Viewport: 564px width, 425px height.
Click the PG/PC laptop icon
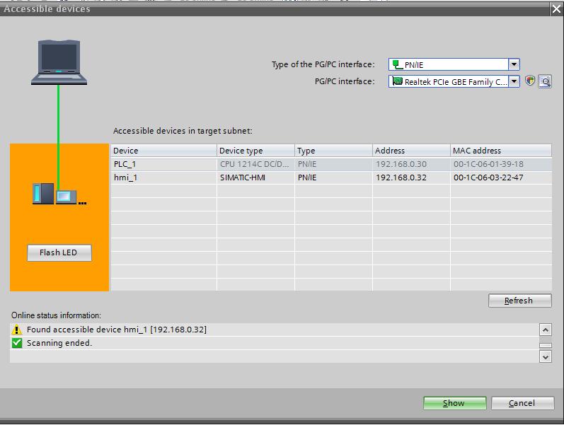59,62
